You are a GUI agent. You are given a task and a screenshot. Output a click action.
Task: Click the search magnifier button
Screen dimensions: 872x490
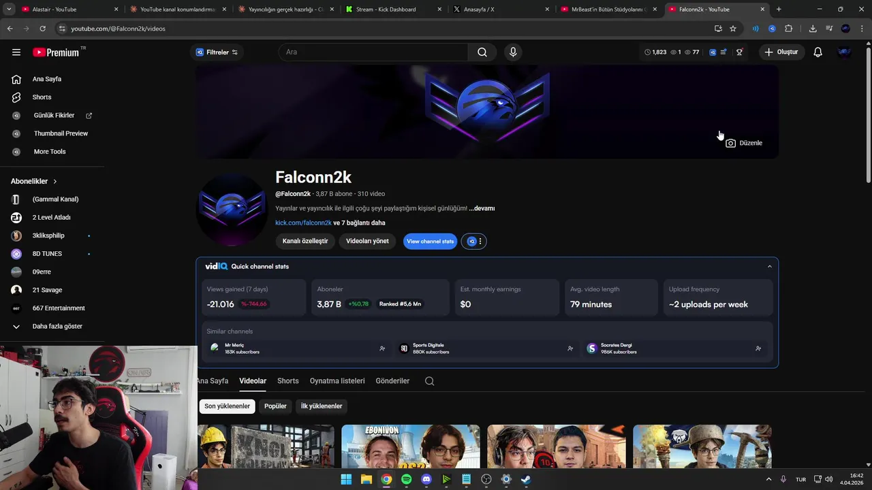click(x=482, y=52)
